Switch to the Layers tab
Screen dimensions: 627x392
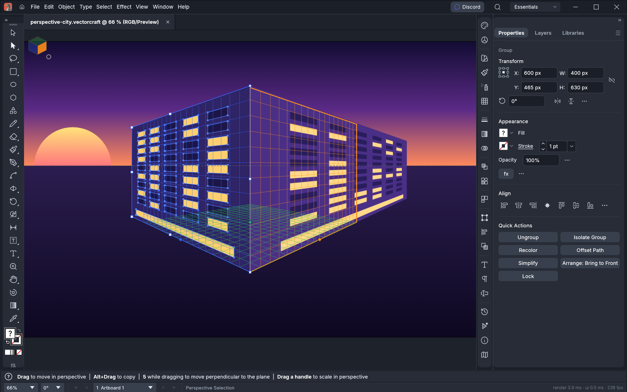543,33
